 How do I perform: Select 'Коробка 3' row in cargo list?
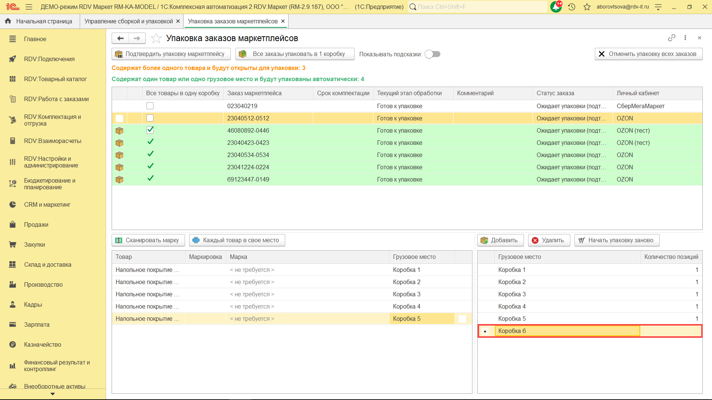pyautogui.click(x=512, y=294)
